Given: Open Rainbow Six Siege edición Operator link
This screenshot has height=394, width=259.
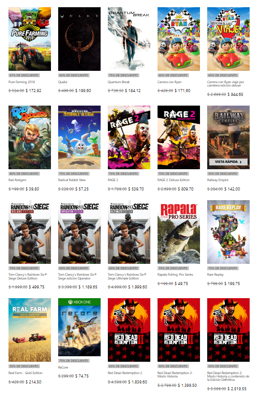Looking at the screenshot, I should click(x=77, y=277).
